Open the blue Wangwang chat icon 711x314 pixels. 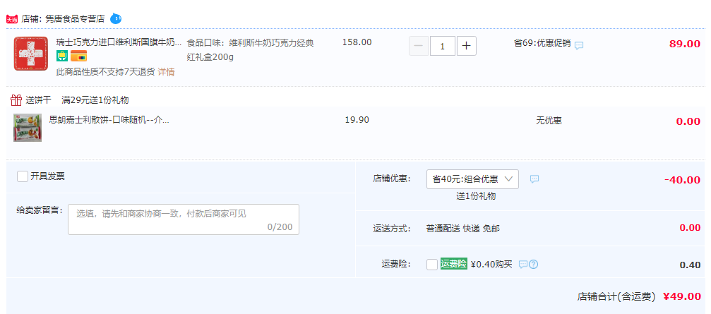(x=116, y=18)
